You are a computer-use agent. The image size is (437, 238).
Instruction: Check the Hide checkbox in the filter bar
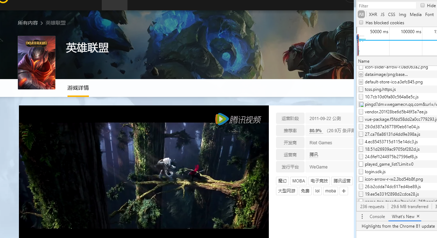pos(423,5)
